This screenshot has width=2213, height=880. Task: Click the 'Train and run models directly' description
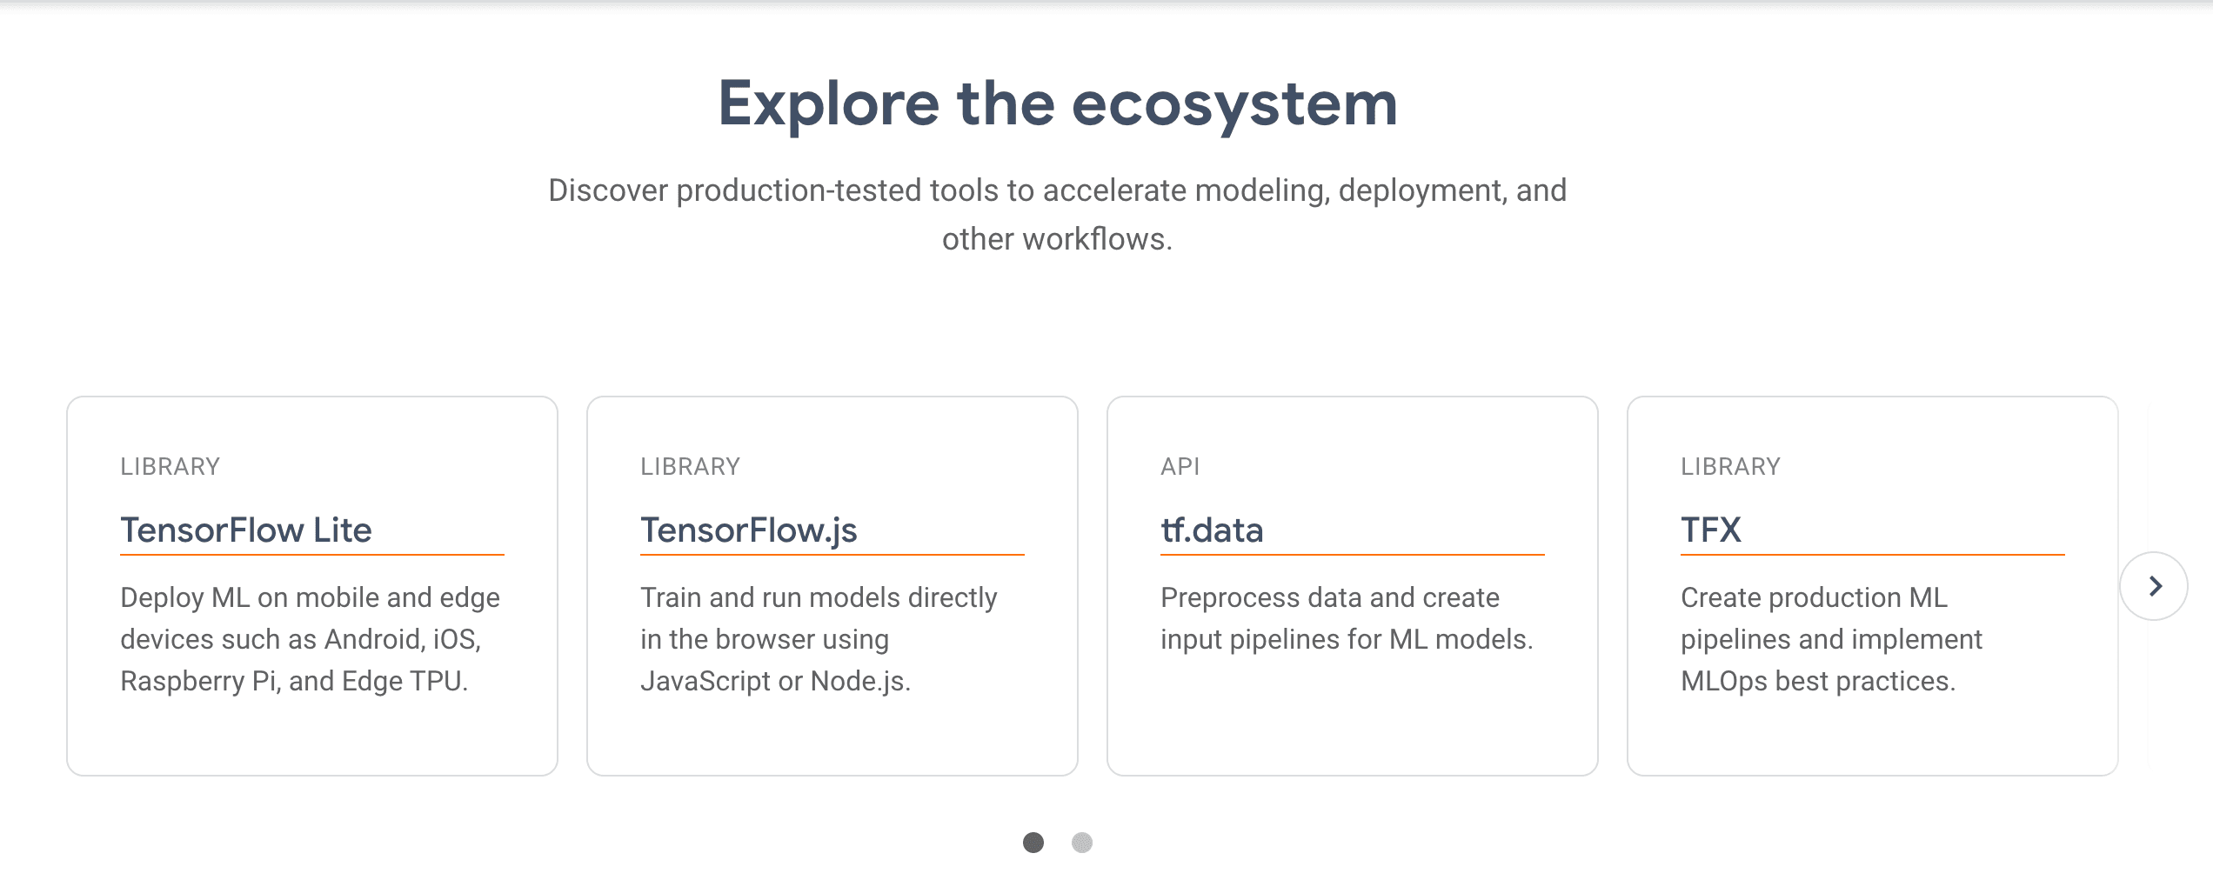(819, 639)
